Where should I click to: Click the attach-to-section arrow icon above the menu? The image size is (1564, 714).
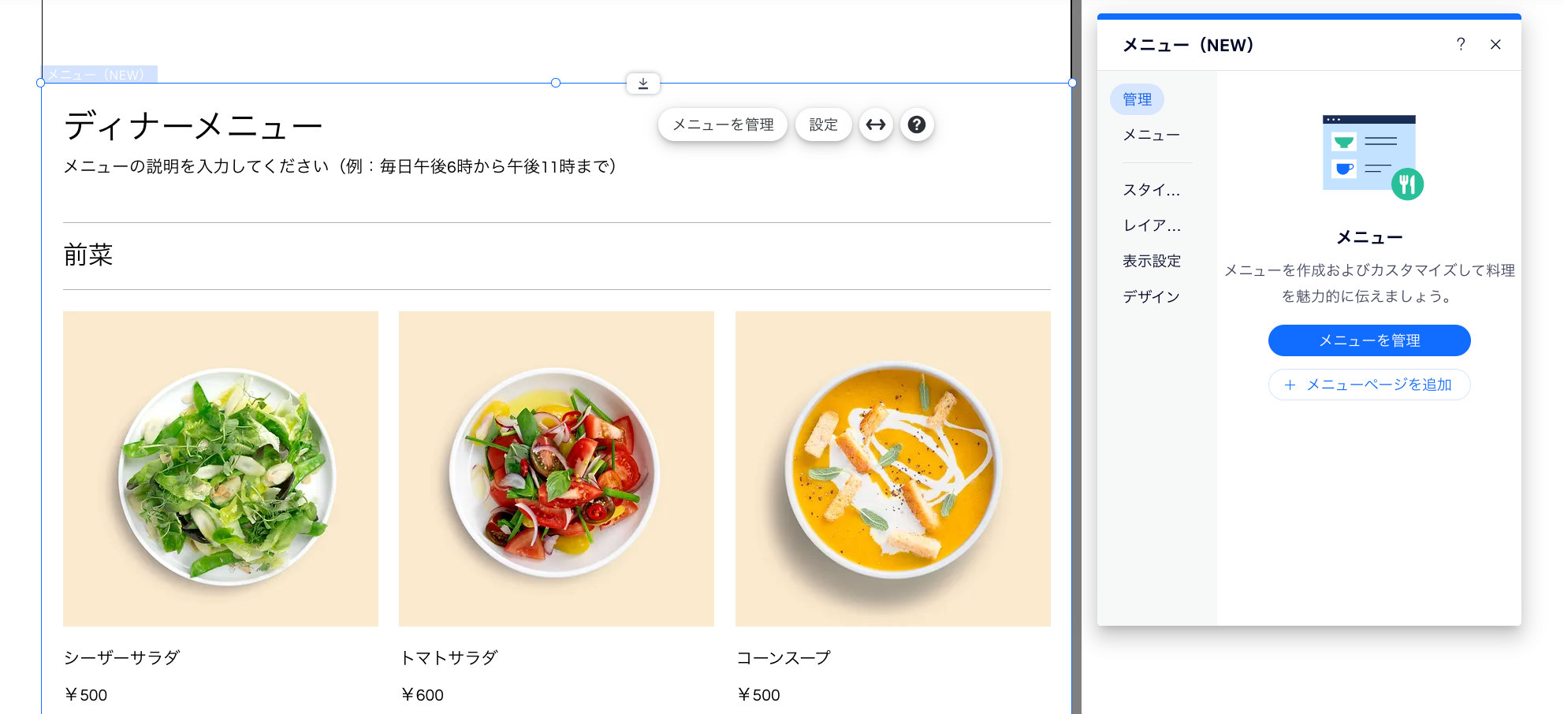642,83
